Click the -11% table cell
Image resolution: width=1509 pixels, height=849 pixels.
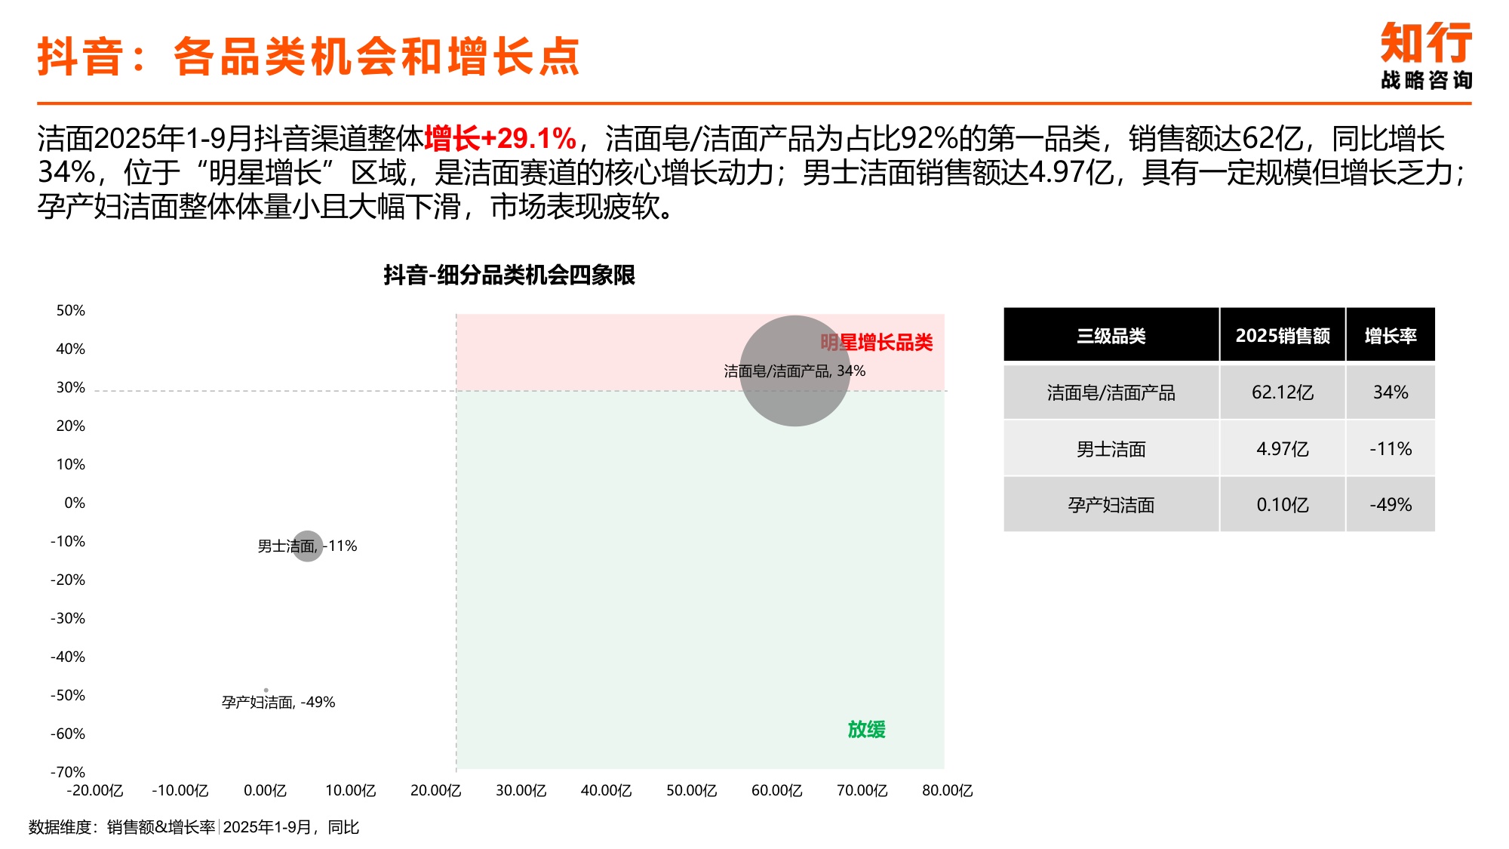click(x=1391, y=448)
